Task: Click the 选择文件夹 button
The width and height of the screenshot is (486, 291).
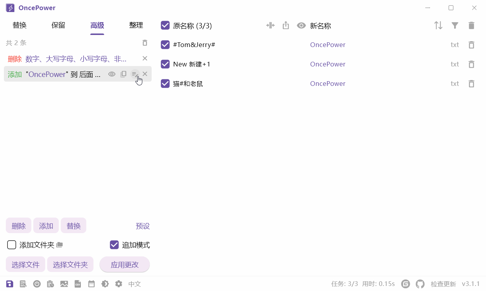Action: click(x=70, y=265)
